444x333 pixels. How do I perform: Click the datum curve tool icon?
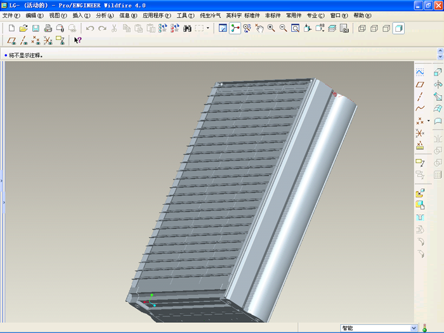coord(419,108)
